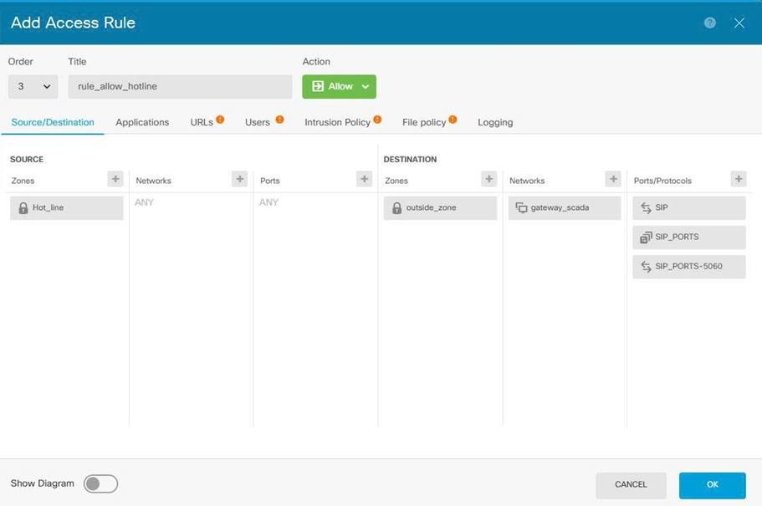762x506 pixels.
Task: Add a source zone with plus icon
Action: click(x=115, y=179)
